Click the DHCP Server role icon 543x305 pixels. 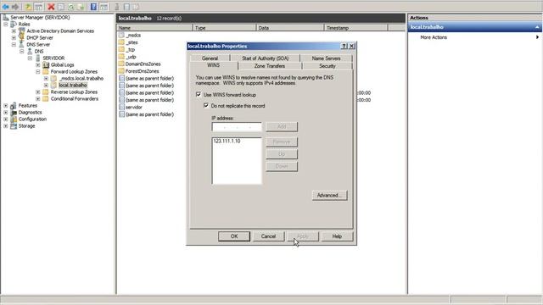[x=22, y=37]
